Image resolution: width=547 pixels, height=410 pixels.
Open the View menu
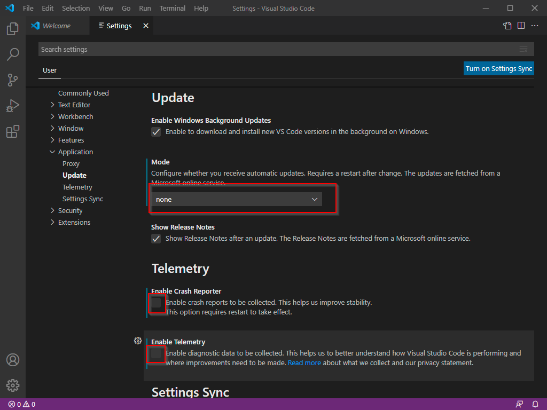105,8
